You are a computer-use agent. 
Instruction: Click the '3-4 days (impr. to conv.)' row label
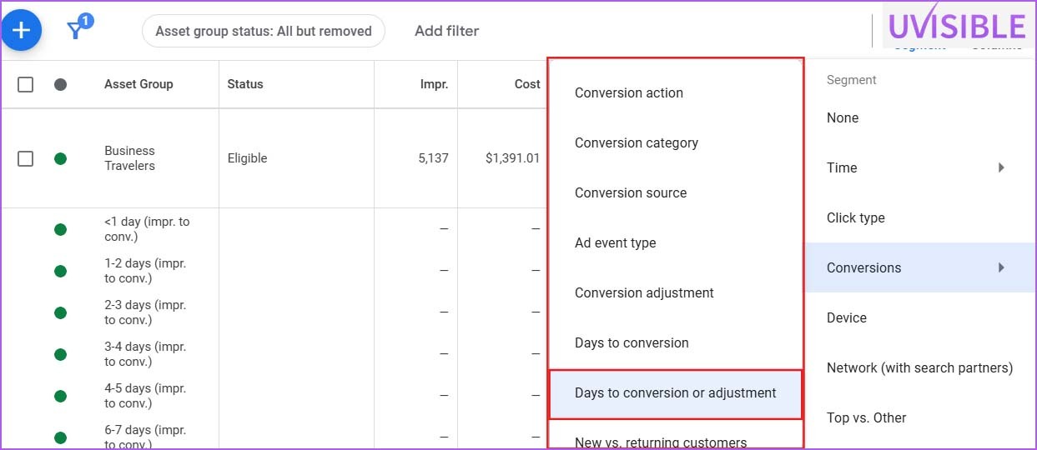click(145, 354)
